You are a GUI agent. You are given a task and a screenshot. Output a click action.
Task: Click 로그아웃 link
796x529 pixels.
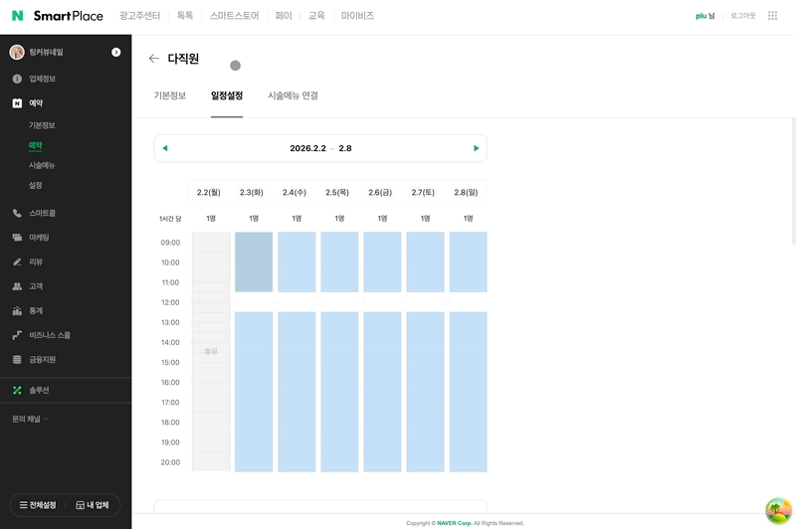tap(742, 16)
